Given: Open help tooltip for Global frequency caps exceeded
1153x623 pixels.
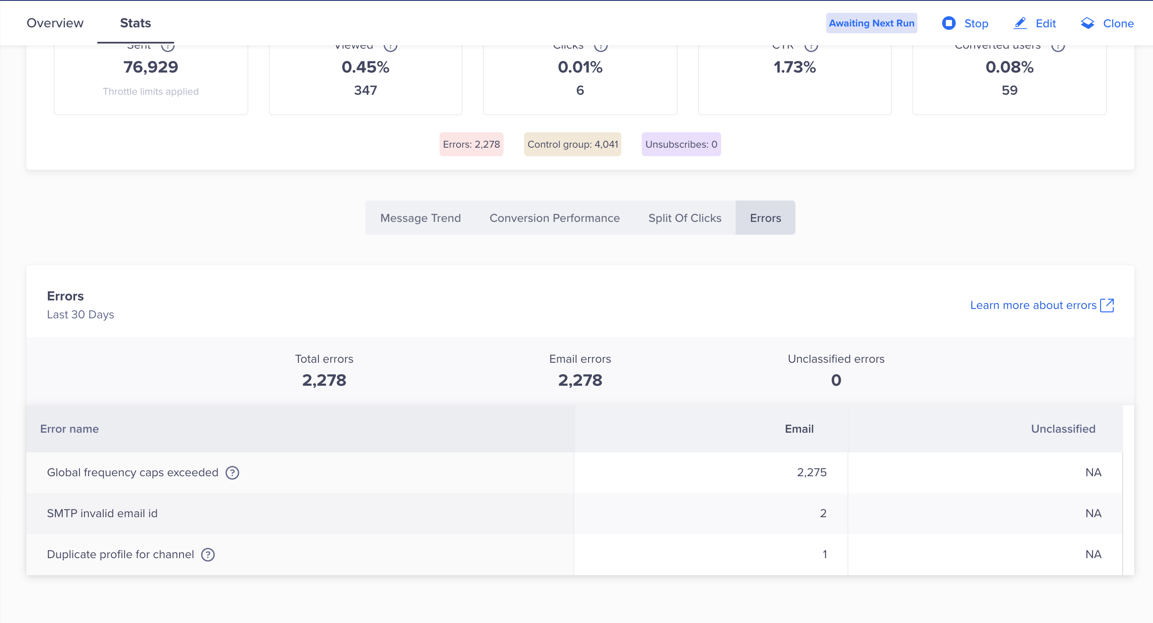Looking at the screenshot, I should tap(232, 473).
